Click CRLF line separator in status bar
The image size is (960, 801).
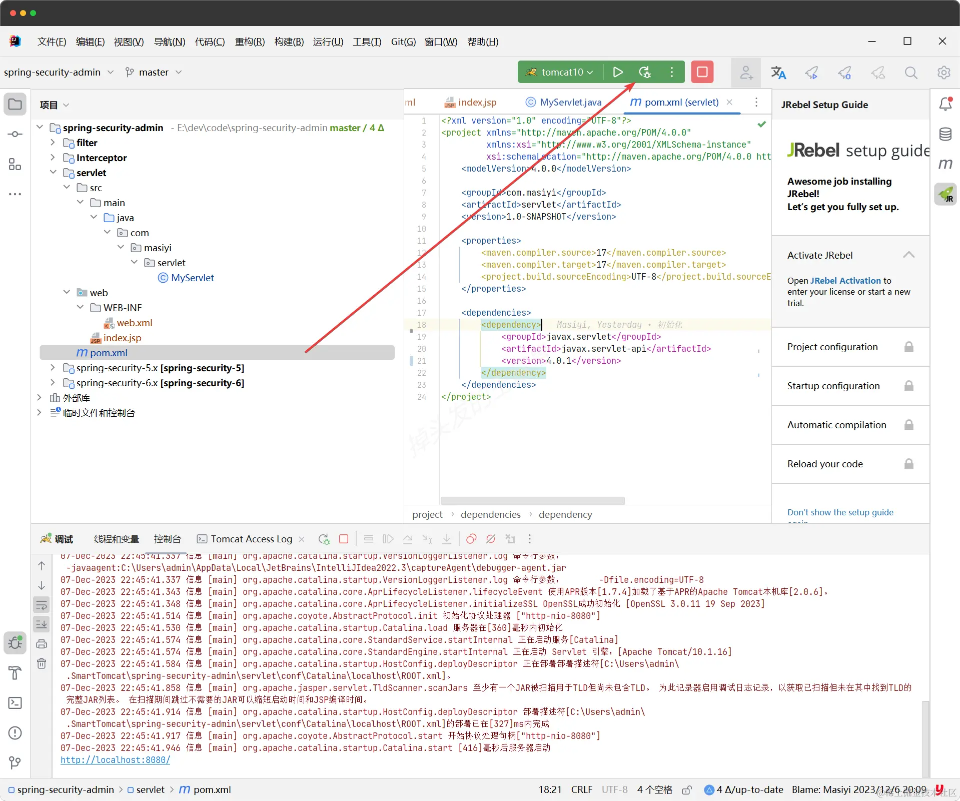point(581,790)
